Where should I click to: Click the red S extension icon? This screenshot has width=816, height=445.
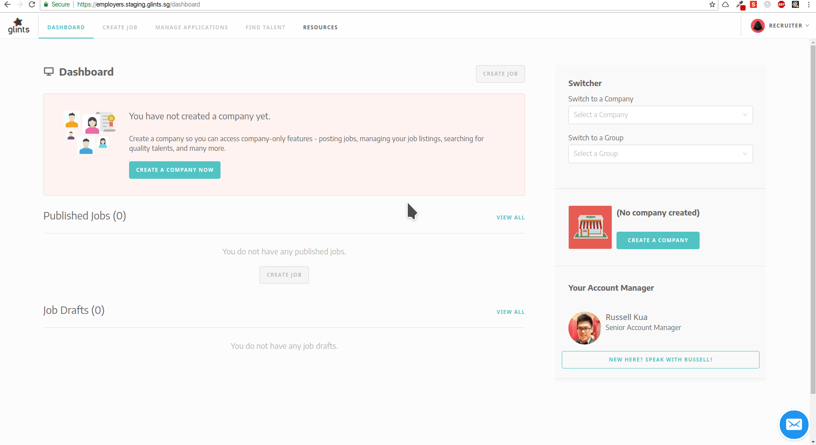pyautogui.click(x=753, y=4)
